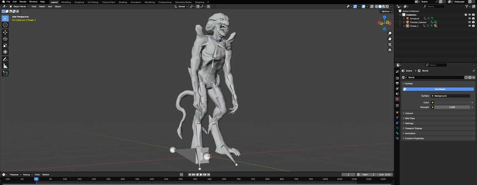477x185 pixels.
Task: Open the Render menu
Action: [23, 2]
